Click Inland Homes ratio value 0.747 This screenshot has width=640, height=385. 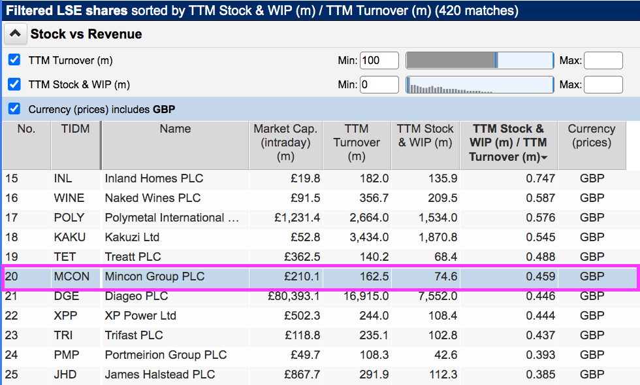541,178
